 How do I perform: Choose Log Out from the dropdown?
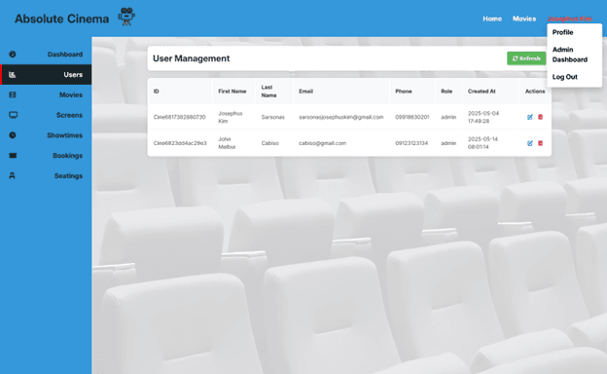tap(564, 77)
